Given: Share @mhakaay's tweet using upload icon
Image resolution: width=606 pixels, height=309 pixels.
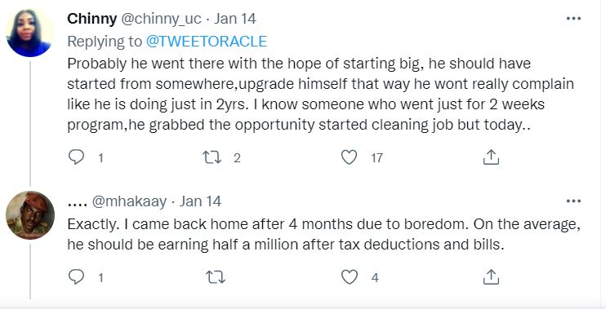Looking at the screenshot, I should point(491,276).
